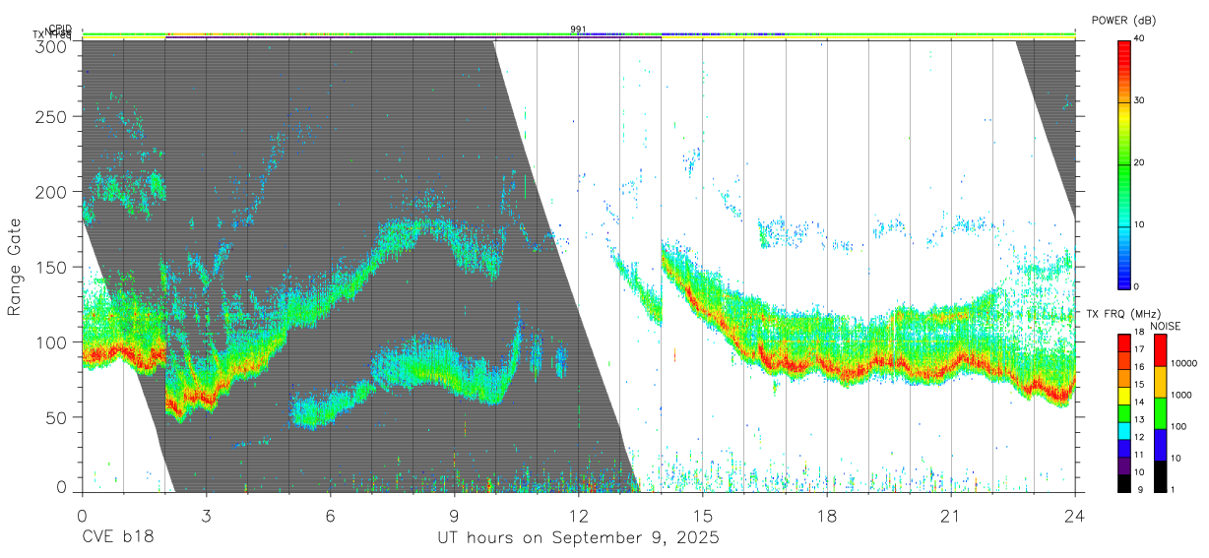Click the 1 label on the noise legend
Image resolution: width=1209 pixels, height=558 pixels.
[1174, 490]
